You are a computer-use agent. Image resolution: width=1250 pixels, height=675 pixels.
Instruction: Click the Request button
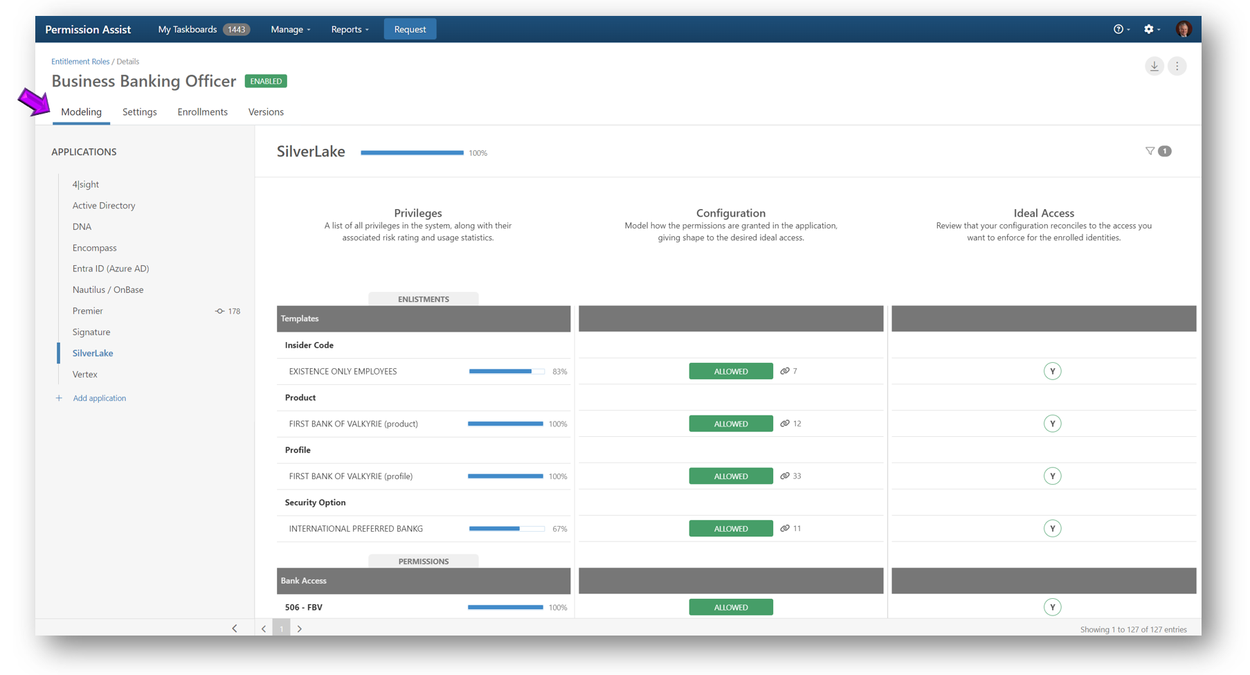point(410,29)
